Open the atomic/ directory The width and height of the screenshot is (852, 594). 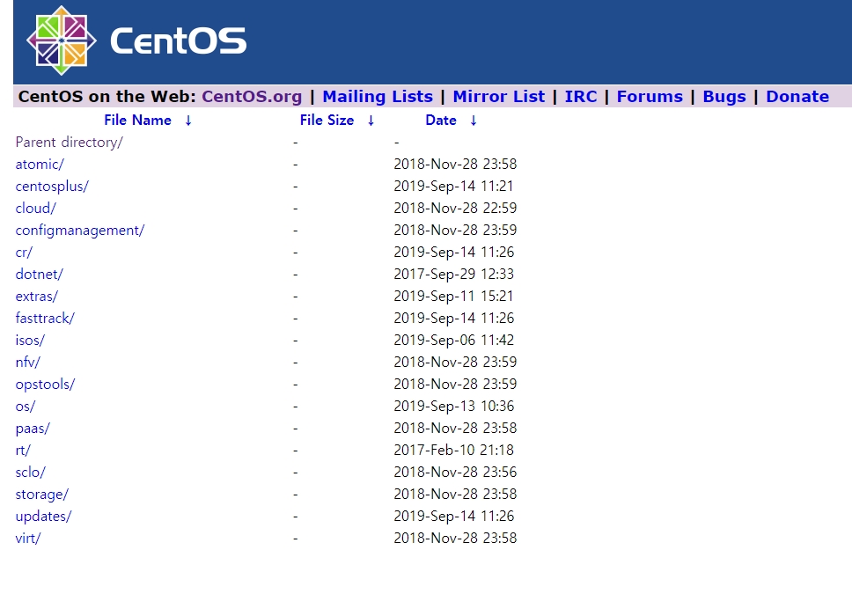pyautogui.click(x=40, y=165)
